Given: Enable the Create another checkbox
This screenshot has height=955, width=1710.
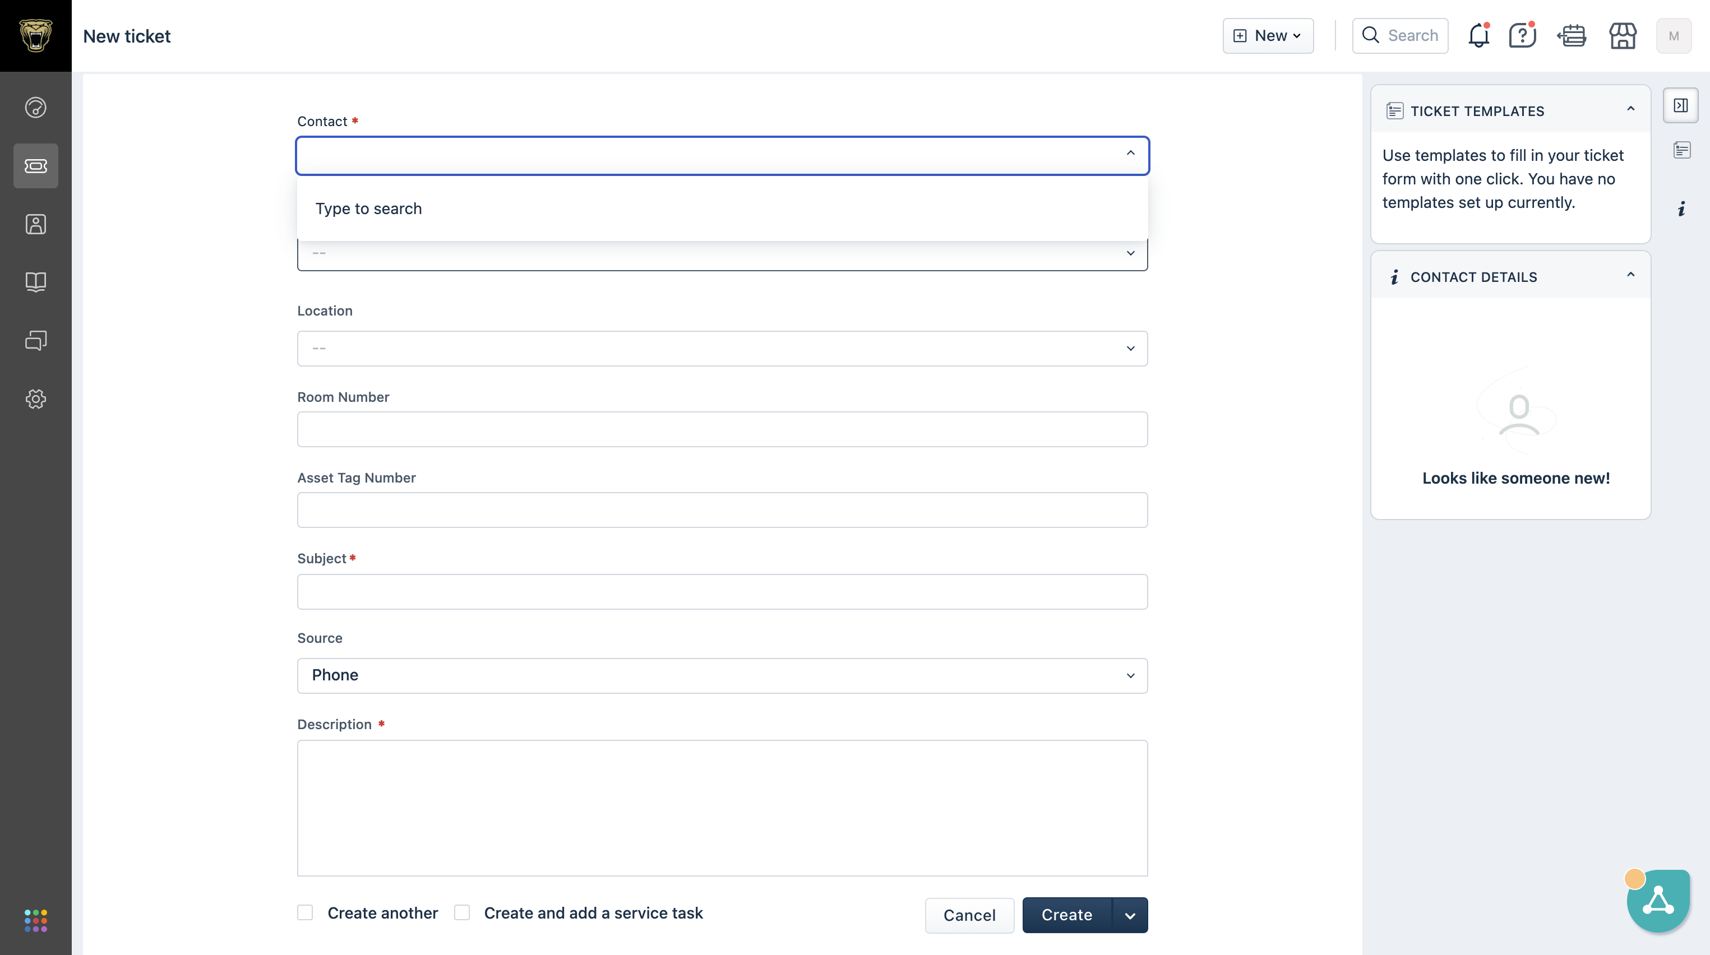Looking at the screenshot, I should coord(304,912).
